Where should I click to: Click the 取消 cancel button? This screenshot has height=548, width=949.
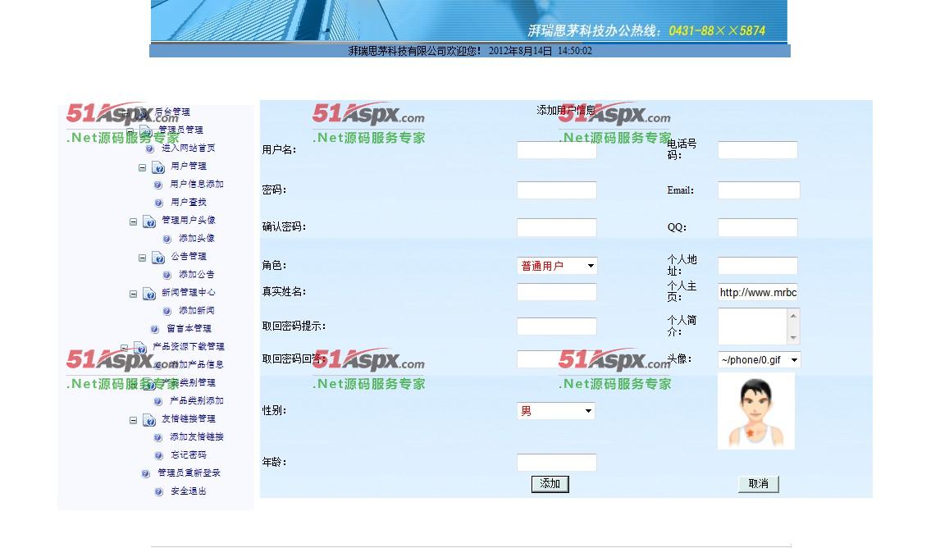click(759, 484)
